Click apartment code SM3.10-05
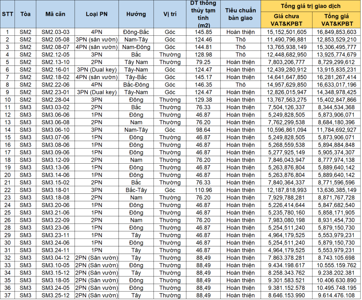The image size is (362, 300). click(55, 265)
